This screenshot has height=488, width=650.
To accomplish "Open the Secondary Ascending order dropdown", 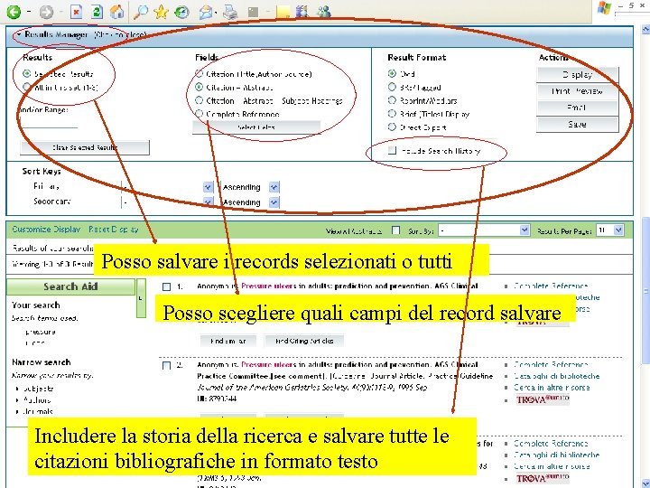I will point(274,202).
